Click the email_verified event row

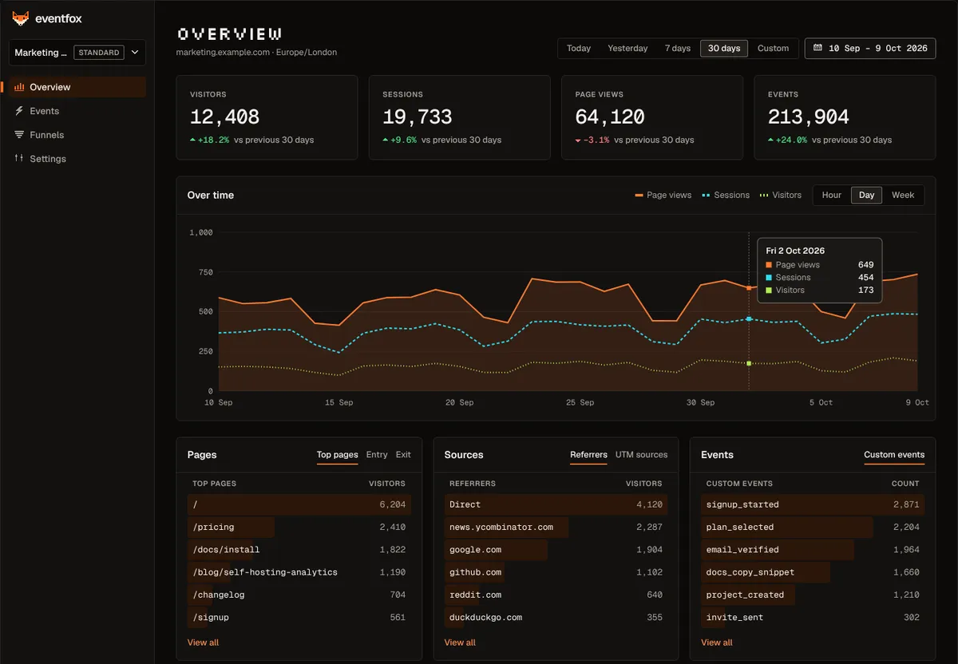point(814,550)
